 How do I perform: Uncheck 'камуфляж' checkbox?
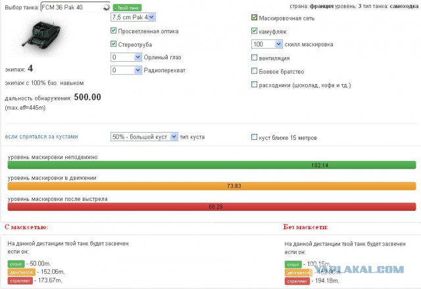[254, 31]
